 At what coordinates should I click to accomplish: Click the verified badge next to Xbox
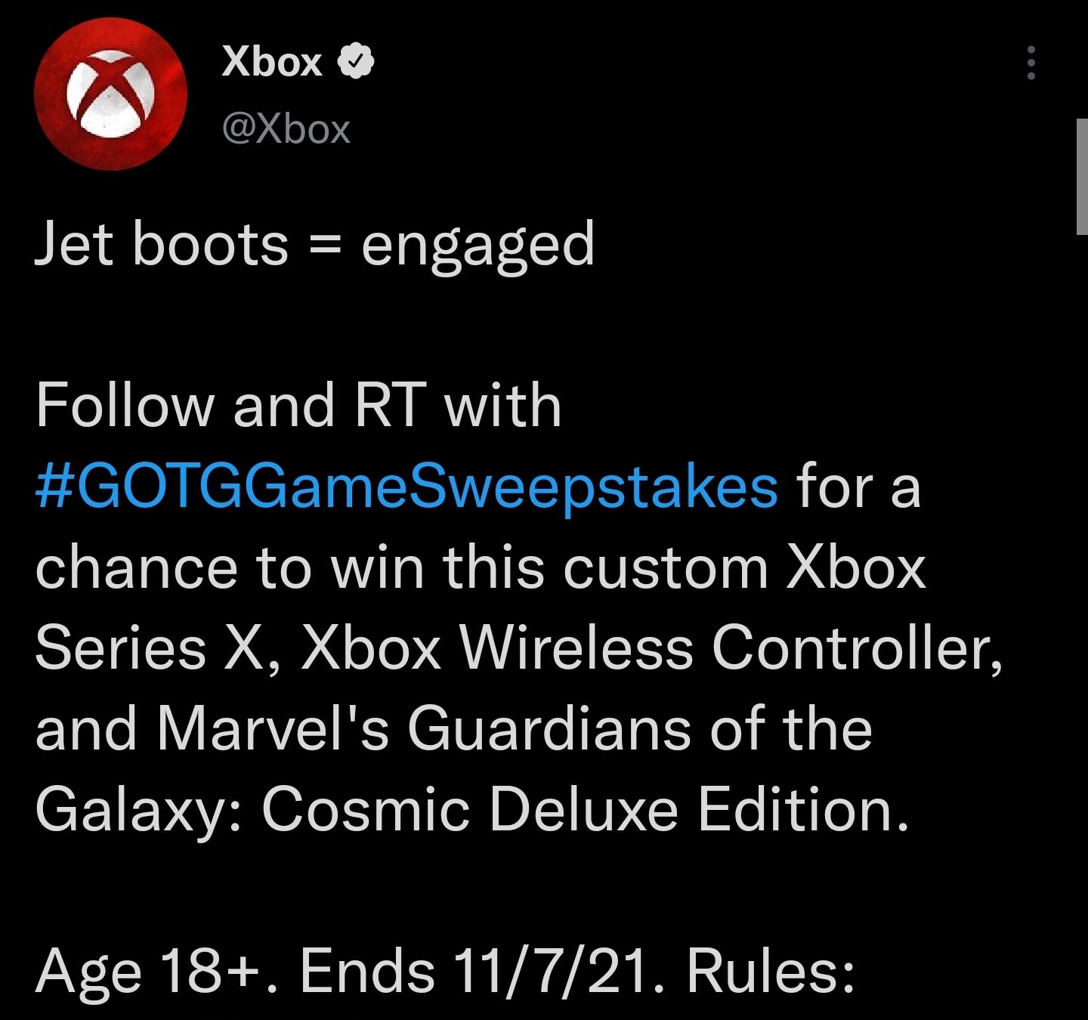355,61
